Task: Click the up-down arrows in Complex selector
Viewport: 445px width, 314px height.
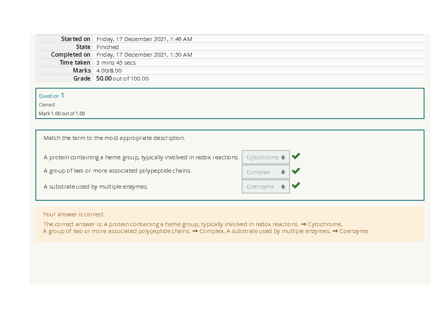Action: pyautogui.click(x=283, y=172)
